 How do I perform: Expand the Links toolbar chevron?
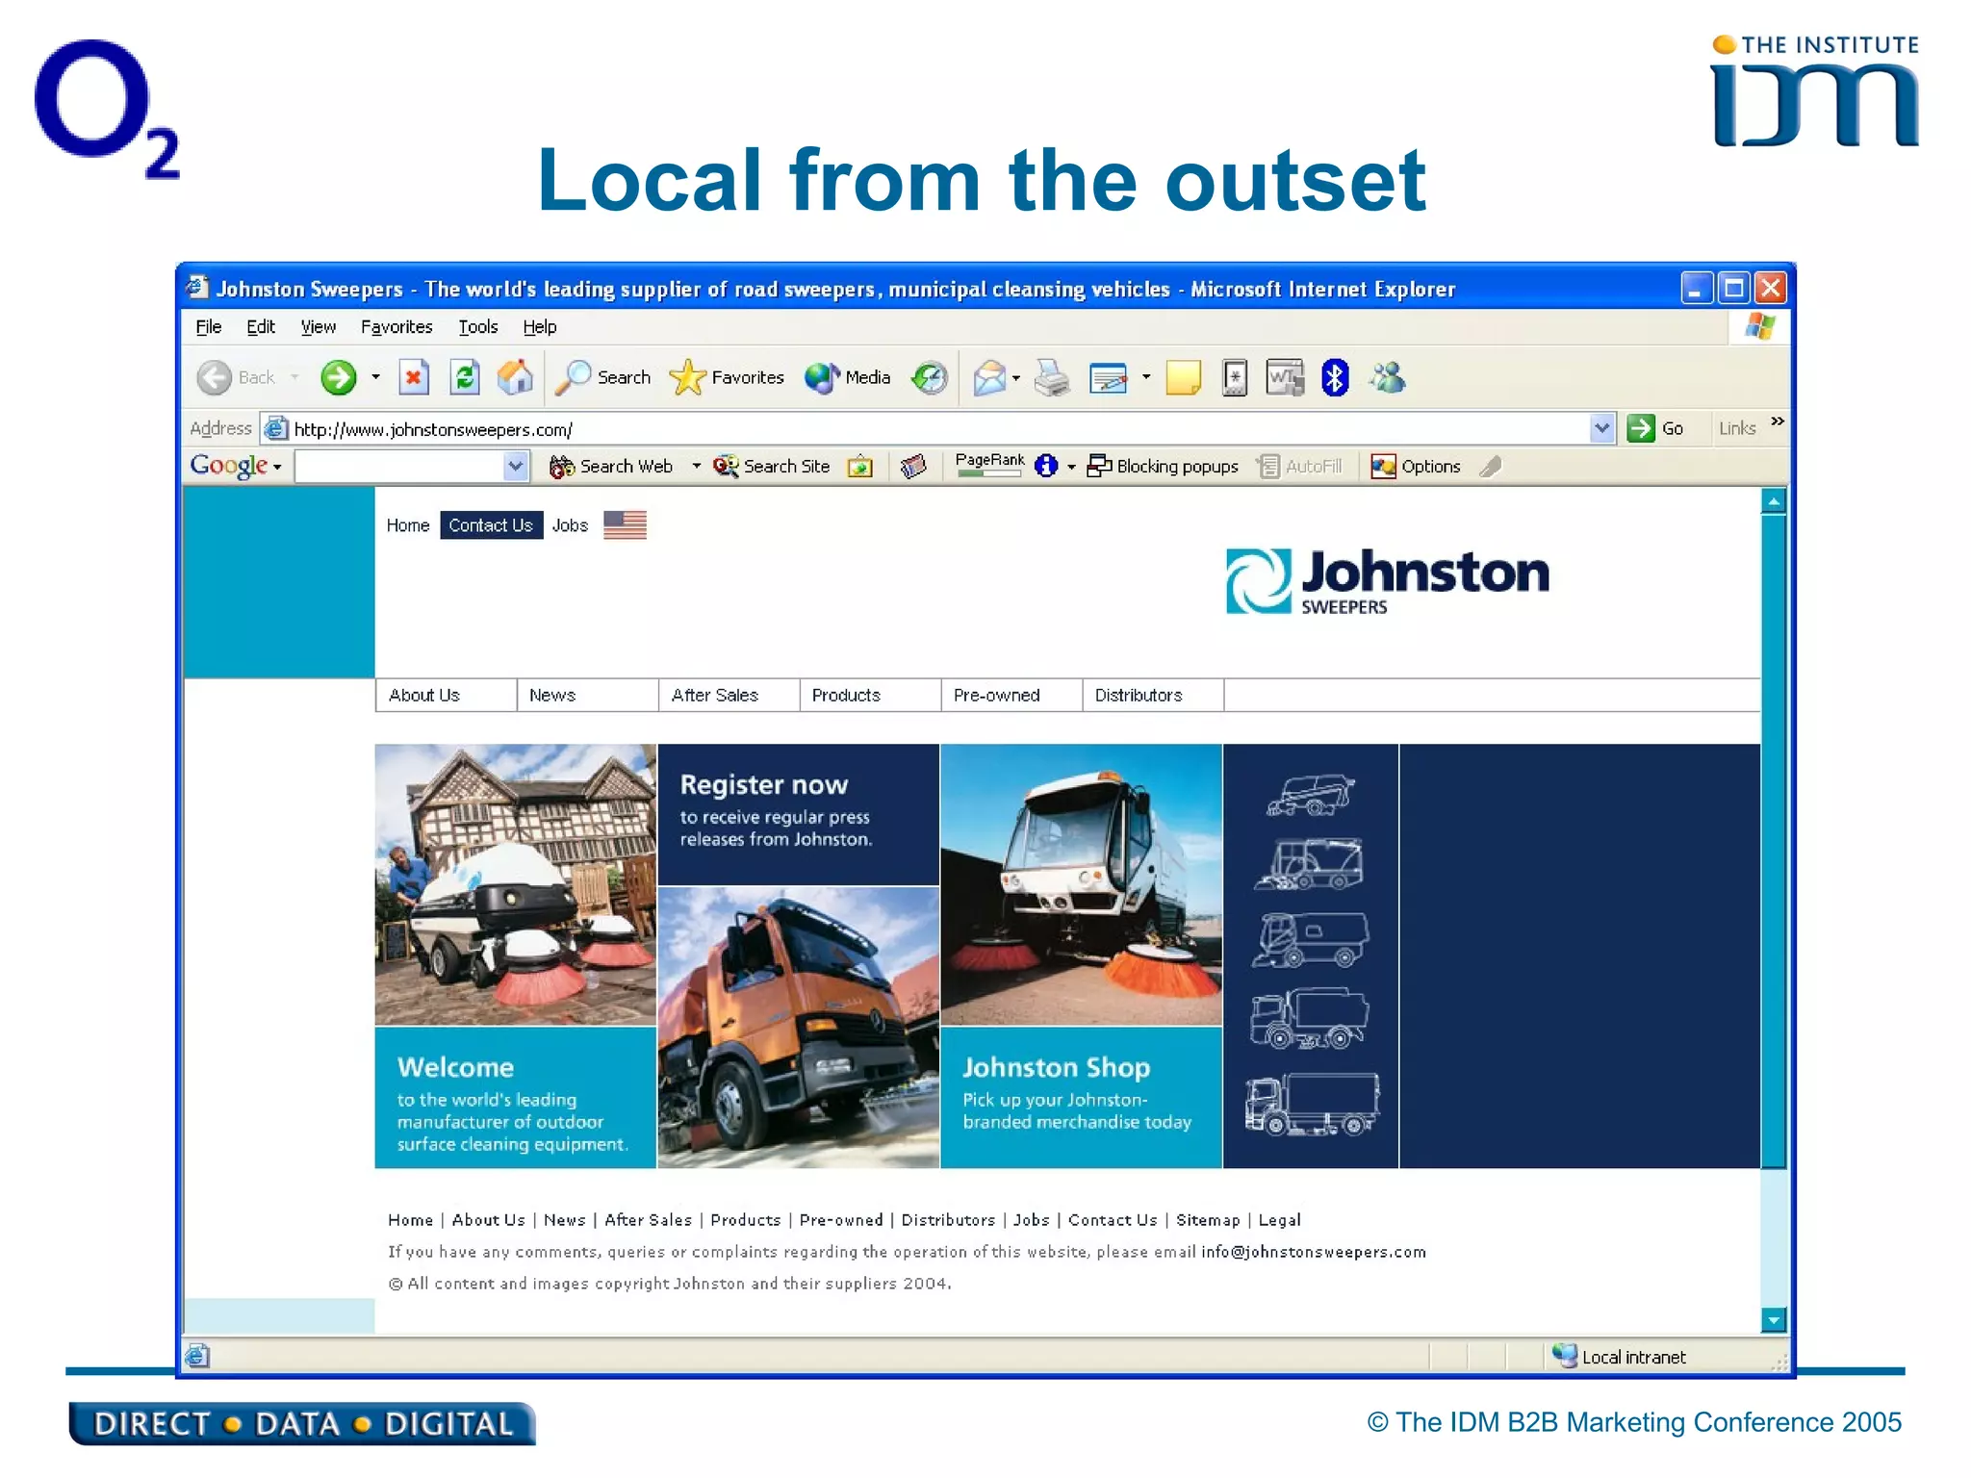click(x=1778, y=421)
